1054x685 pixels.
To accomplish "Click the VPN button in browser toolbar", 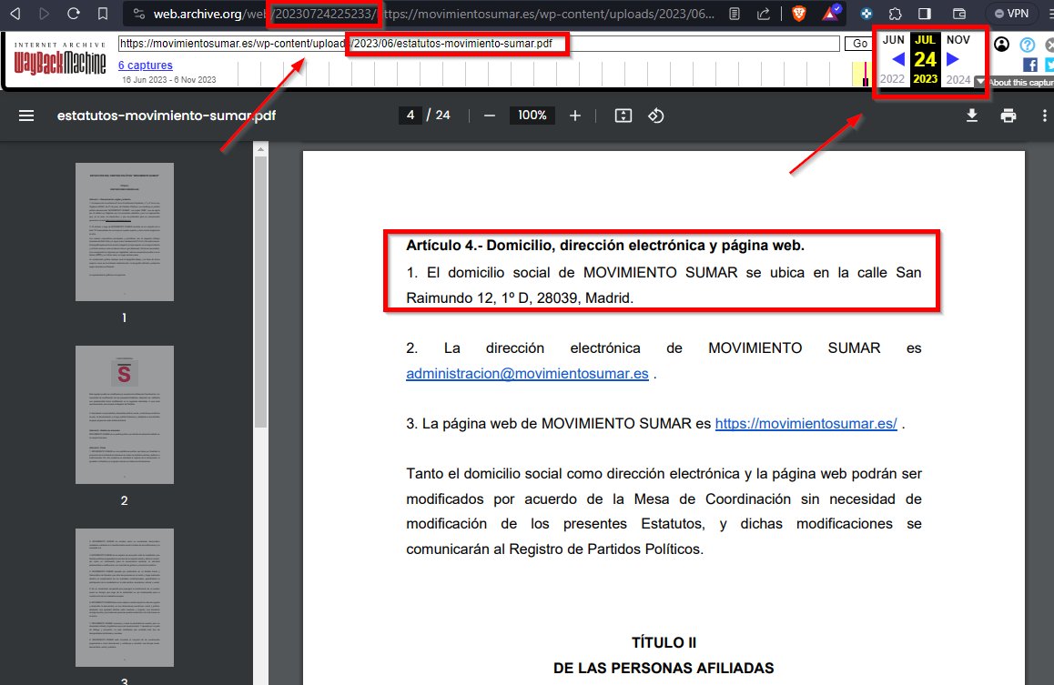I will (1011, 14).
